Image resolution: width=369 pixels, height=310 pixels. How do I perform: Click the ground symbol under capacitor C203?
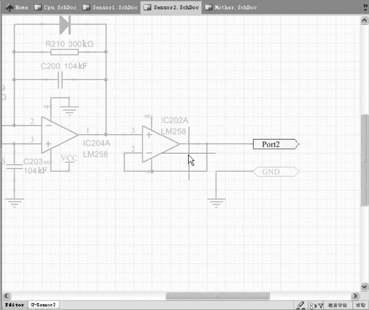pos(14,203)
